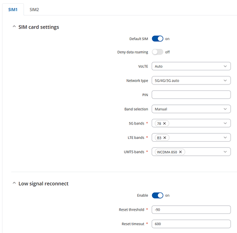Screen dimensions: 237x233
Task: Select the SIM1 tab
Action: pos(13,10)
